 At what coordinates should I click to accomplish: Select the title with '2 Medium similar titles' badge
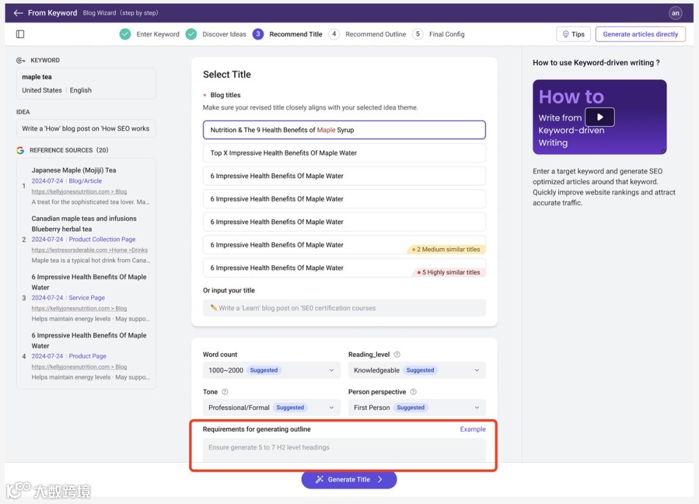344,245
